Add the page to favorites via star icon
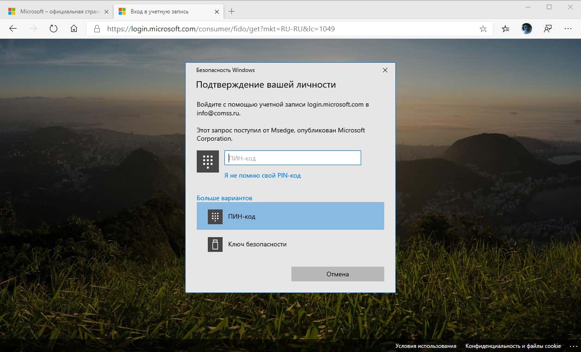The width and height of the screenshot is (581, 352). (483, 28)
